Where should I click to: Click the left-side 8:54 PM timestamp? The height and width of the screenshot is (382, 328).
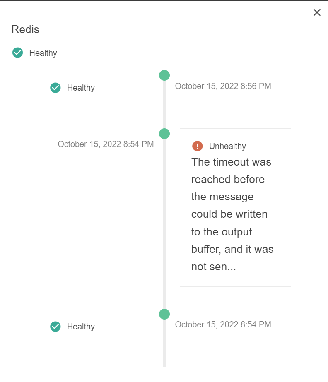tap(106, 144)
